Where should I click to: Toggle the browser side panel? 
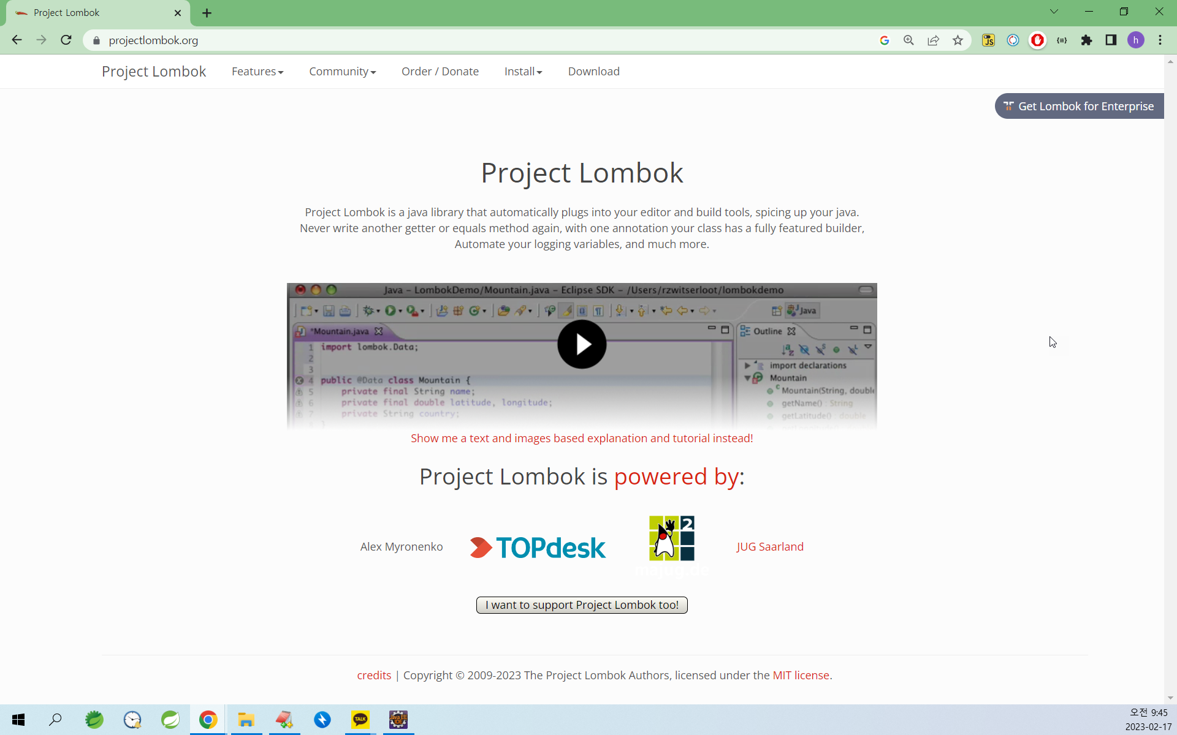pos(1111,40)
